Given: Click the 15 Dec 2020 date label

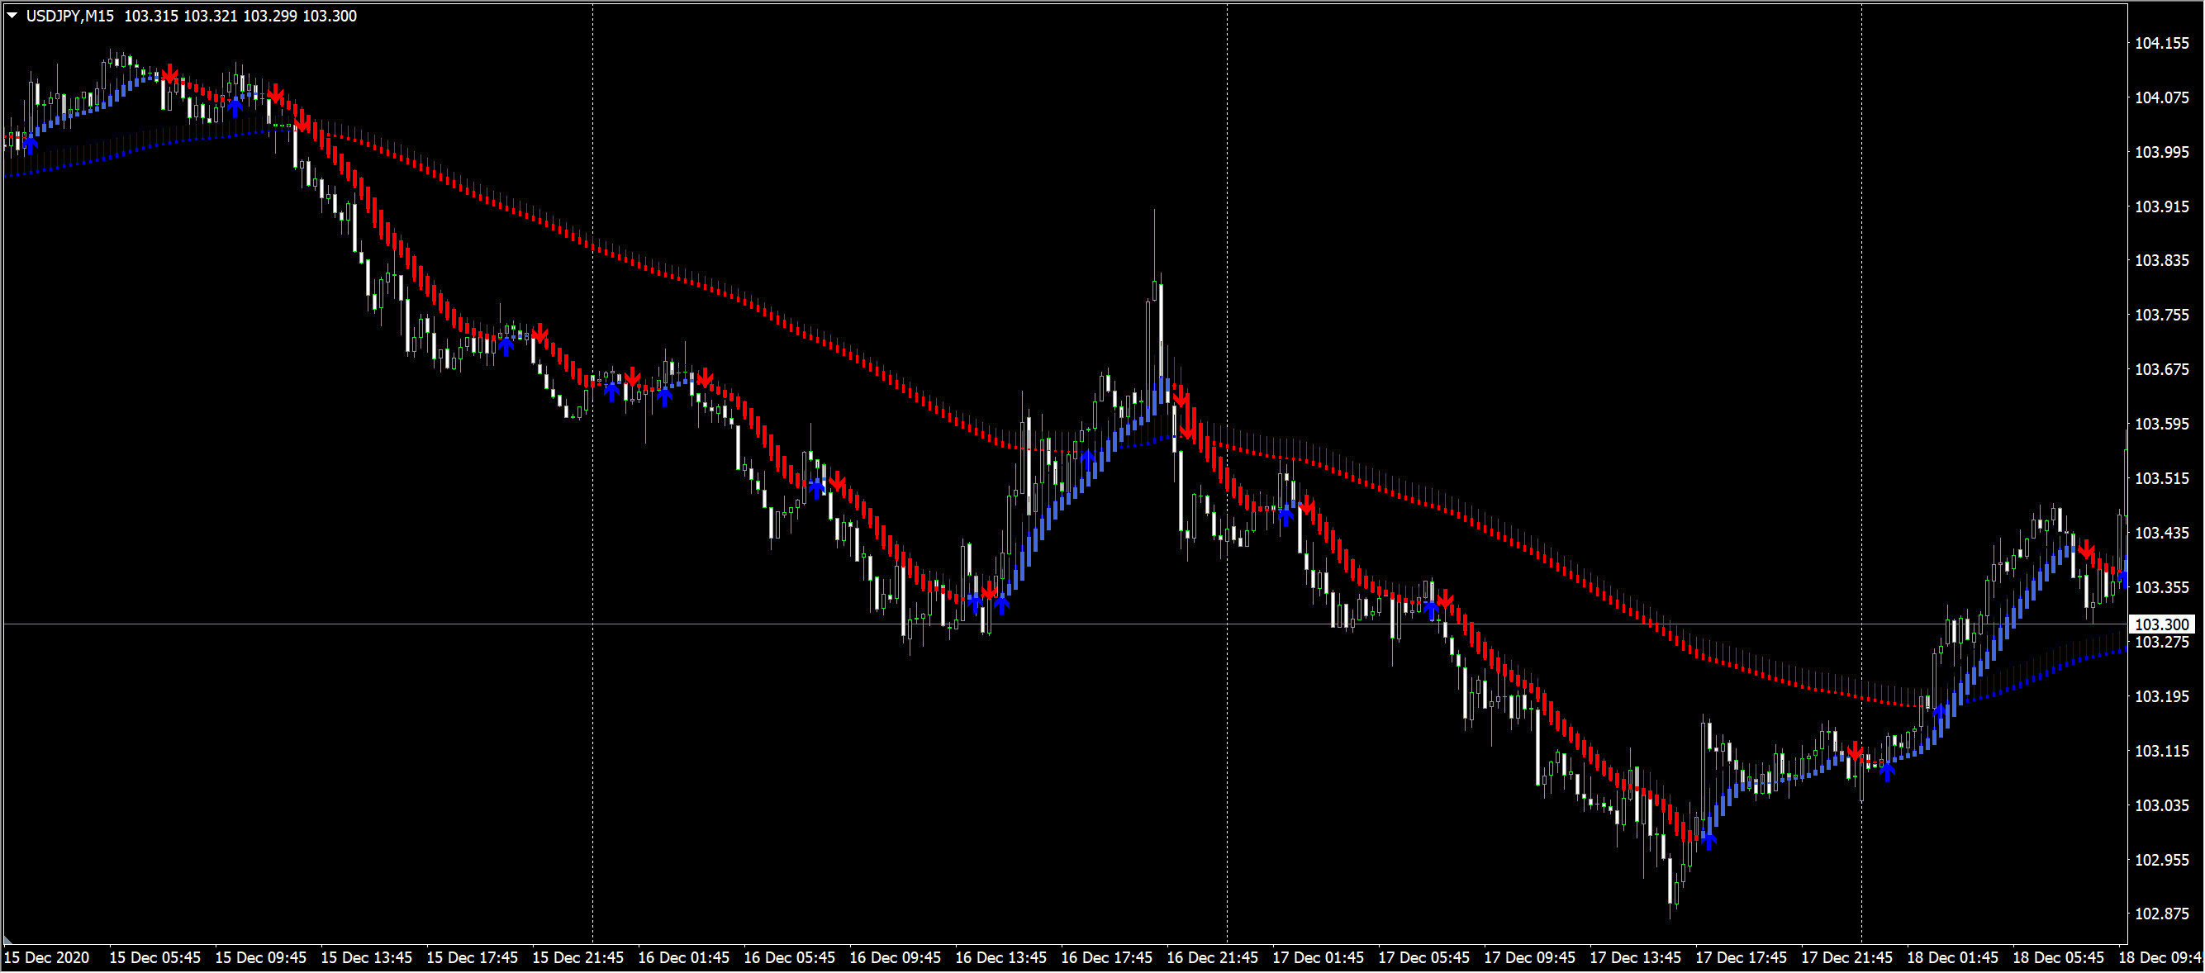Looking at the screenshot, I should click(47, 957).
